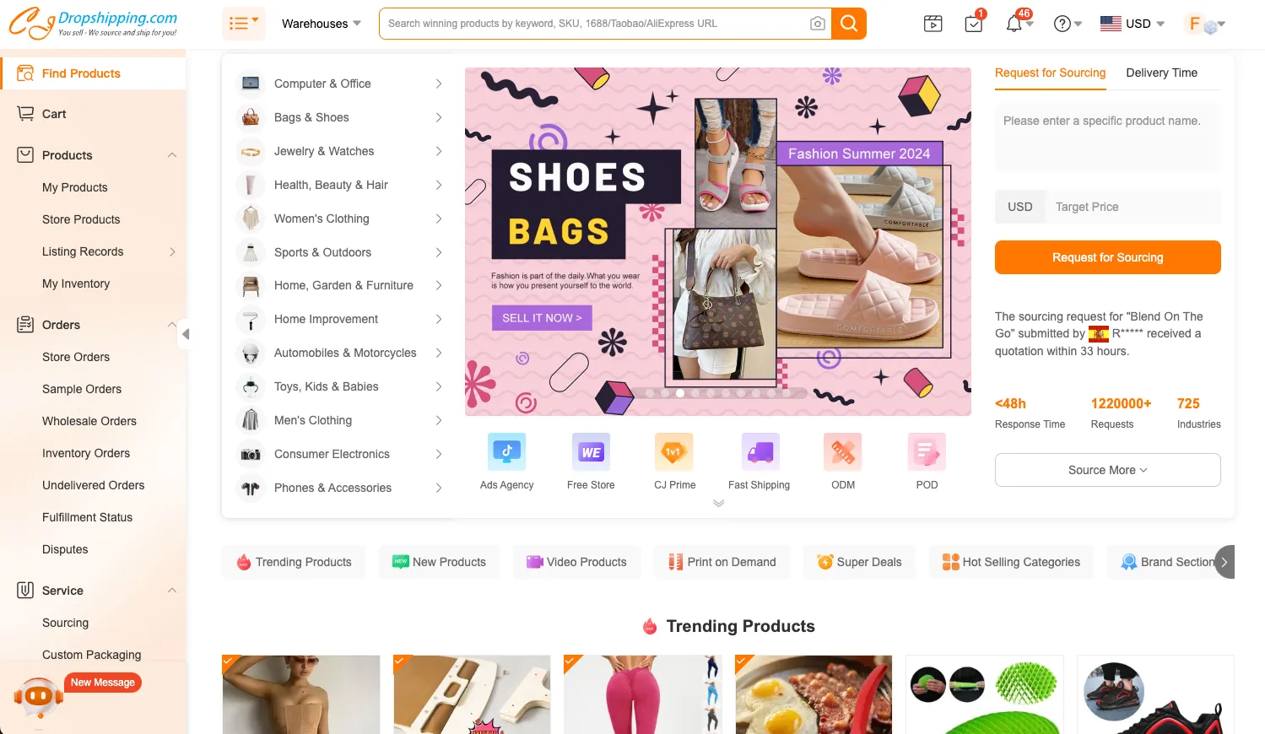Open the Warehouses dropdown

[x=322, y=24]
